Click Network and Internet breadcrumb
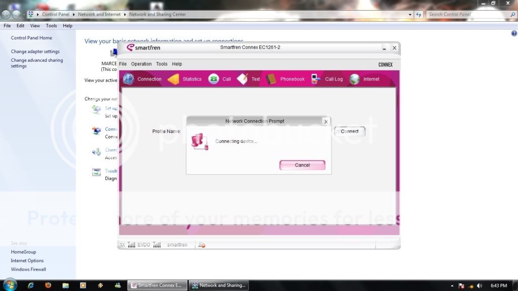Screen dimensions: 518x291 [99, 14]
